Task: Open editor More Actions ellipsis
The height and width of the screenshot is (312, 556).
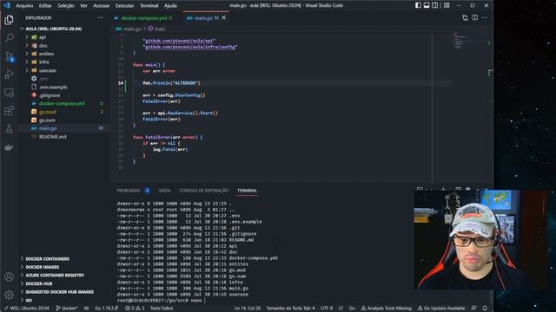Action: [485, 17]
